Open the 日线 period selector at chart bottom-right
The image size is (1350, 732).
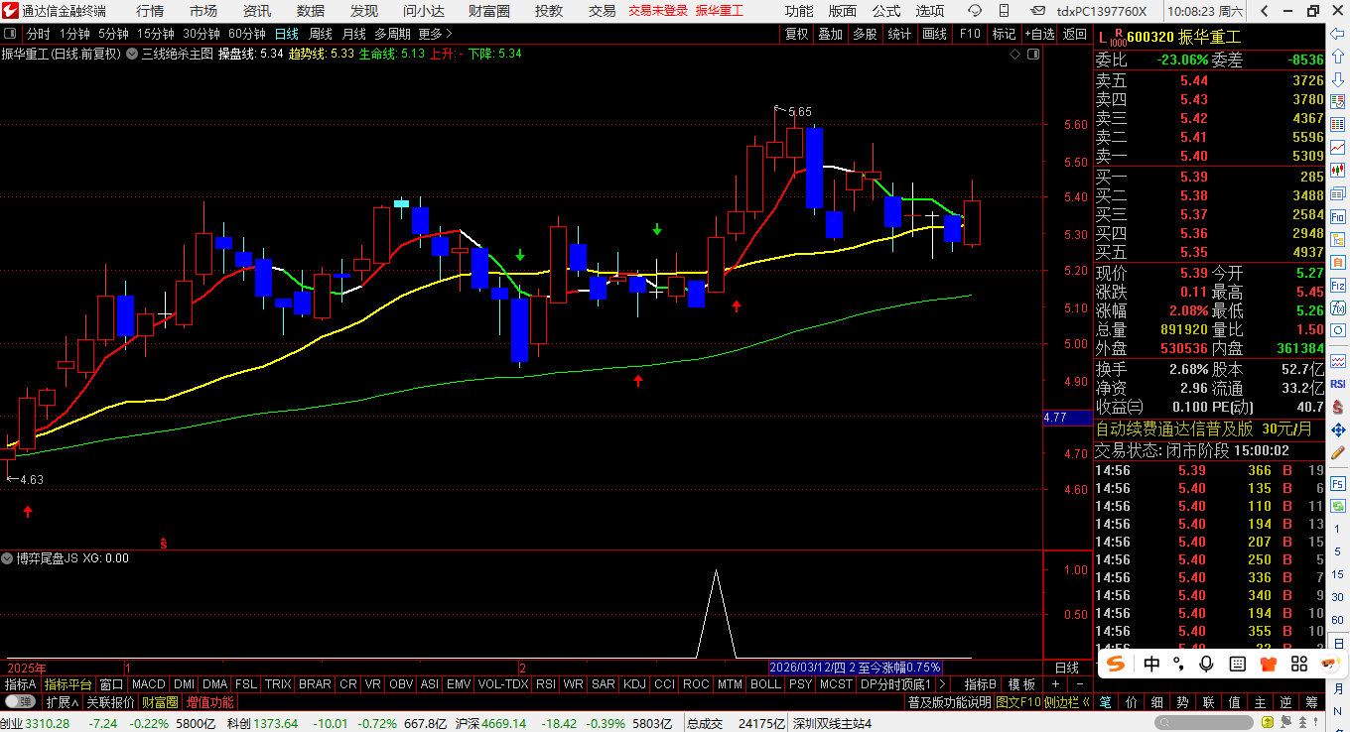coord(1066,668)
